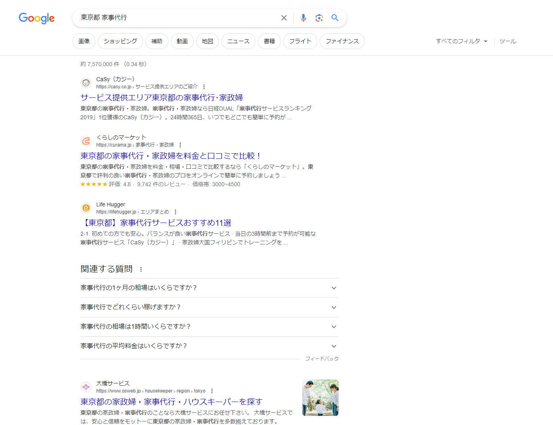553x425 pixels.
Task: Open three-dot menu for Life Hugger result
Action: 175,212
